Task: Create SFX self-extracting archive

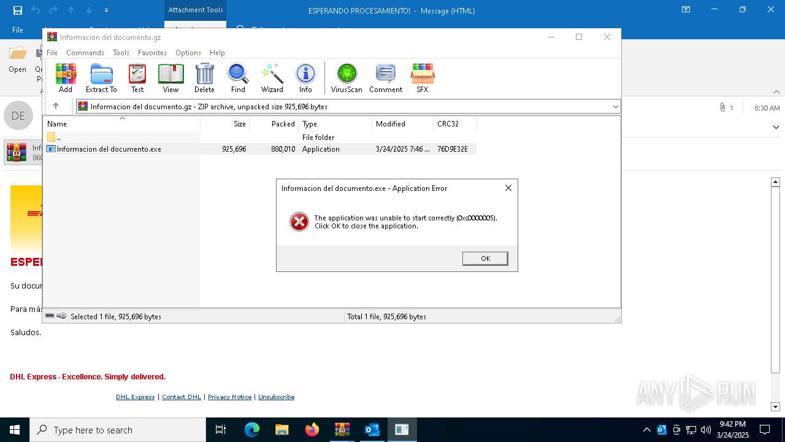Action: 423,78
